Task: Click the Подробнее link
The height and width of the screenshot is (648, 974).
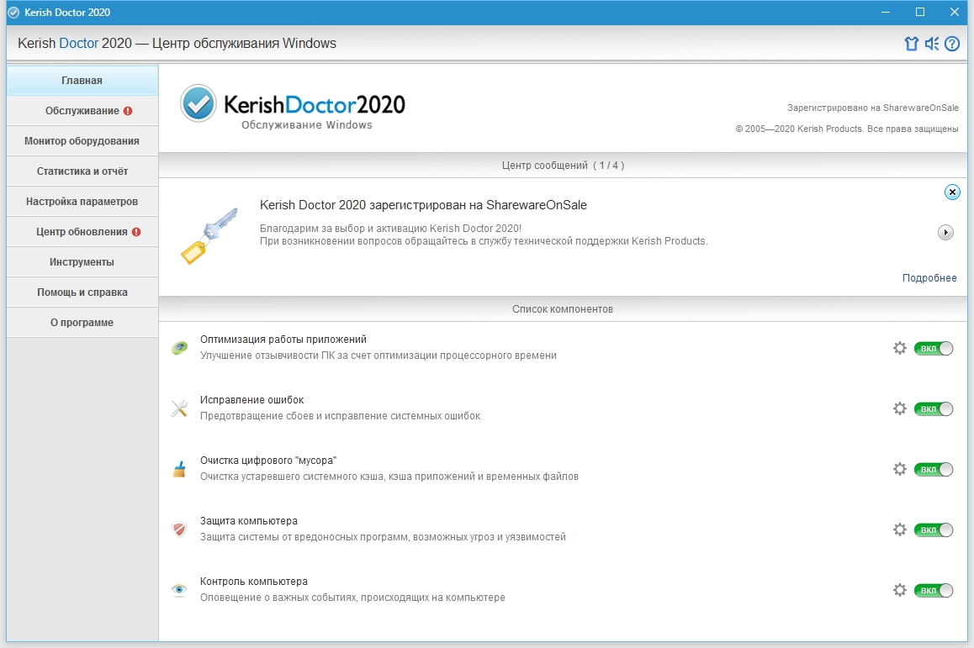Action: point(929,278)
